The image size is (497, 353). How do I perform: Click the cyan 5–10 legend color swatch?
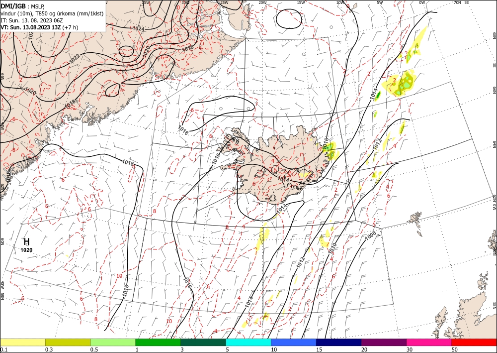[x=248, y=342]
